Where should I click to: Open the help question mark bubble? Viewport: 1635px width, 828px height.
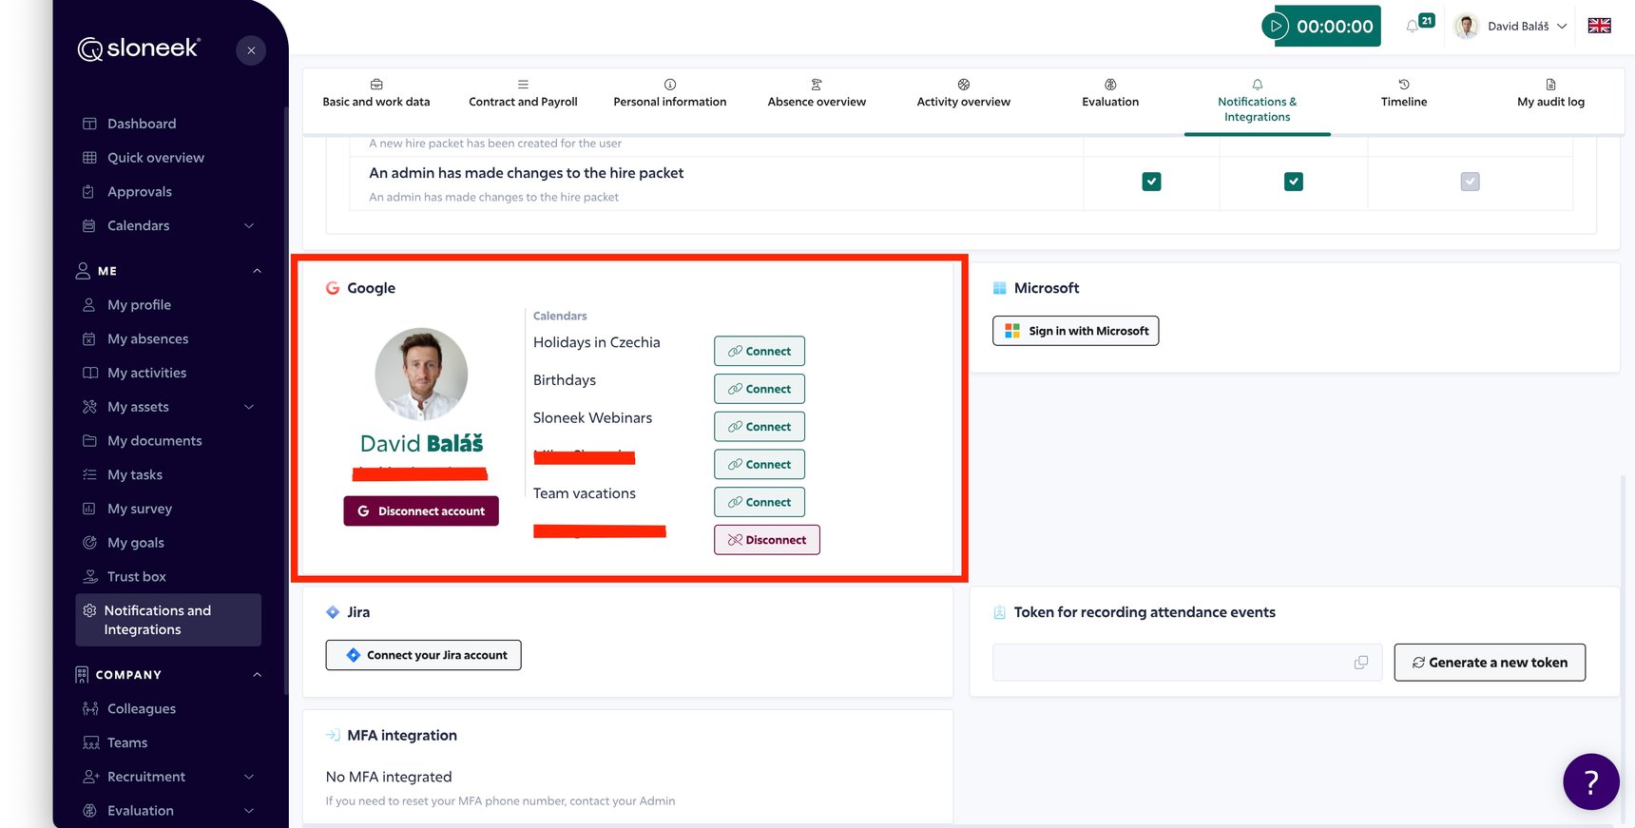coord(1590,781)
